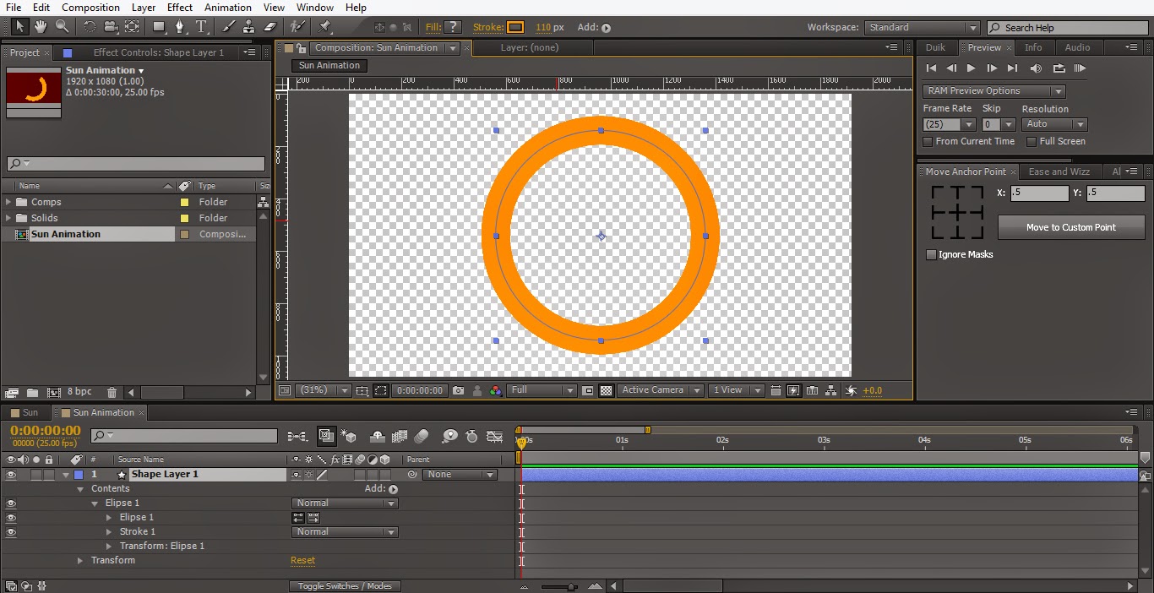Enable Frame Blending for the composition
The height and width of the screenshot is (593, 1154).
pyautogui.click(x=399, y=437)
